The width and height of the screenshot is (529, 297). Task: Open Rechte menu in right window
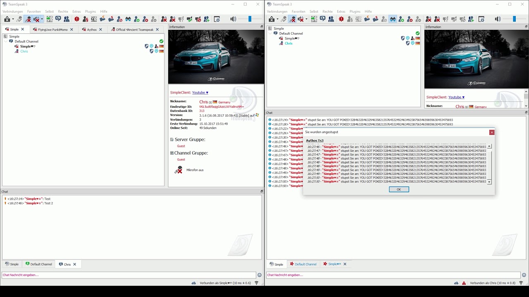click(x=328, y=12)
